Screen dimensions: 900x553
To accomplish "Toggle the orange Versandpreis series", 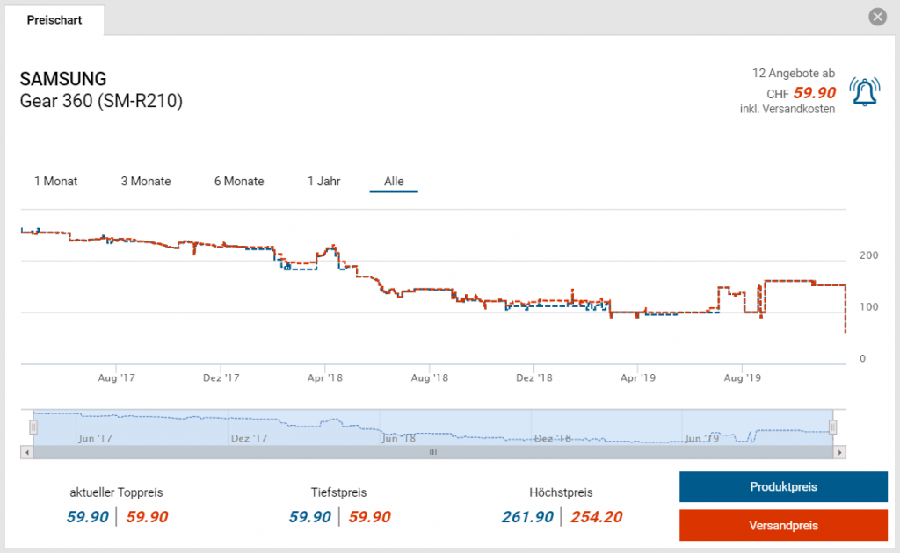I will coord(783,525).
